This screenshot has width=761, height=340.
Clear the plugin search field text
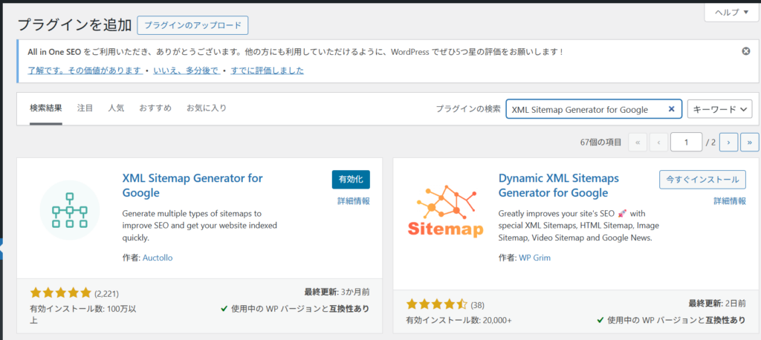click(671, 109)
